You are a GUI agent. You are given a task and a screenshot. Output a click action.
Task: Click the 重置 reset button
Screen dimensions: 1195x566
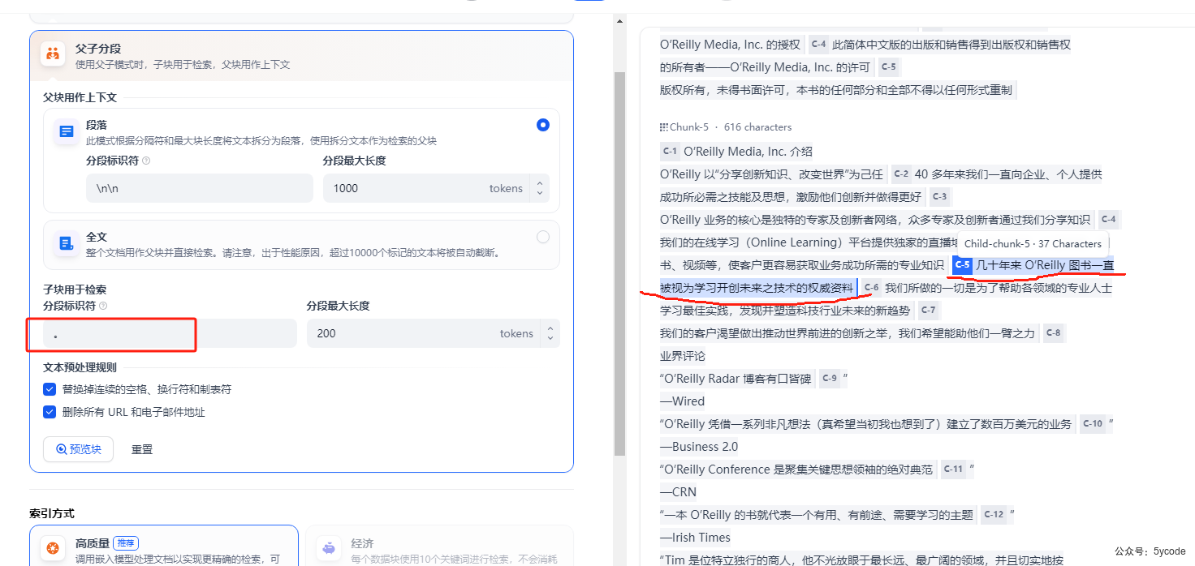pos(142,449)
